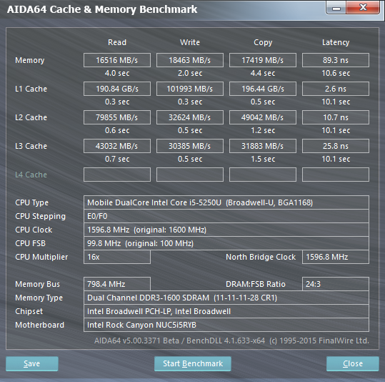Click the L1 Cache row label
This screenshot has height=382, width=385.
tap(31, 89)
